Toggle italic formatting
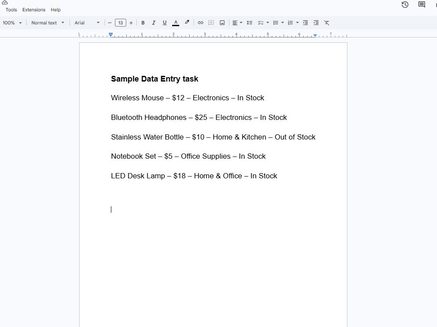Viewport: 437px width, 327px height. pos(153,23)
